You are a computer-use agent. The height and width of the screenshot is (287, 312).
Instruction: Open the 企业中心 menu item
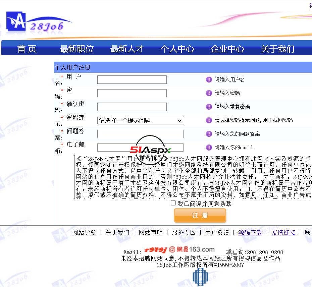[x=227, y=49]
